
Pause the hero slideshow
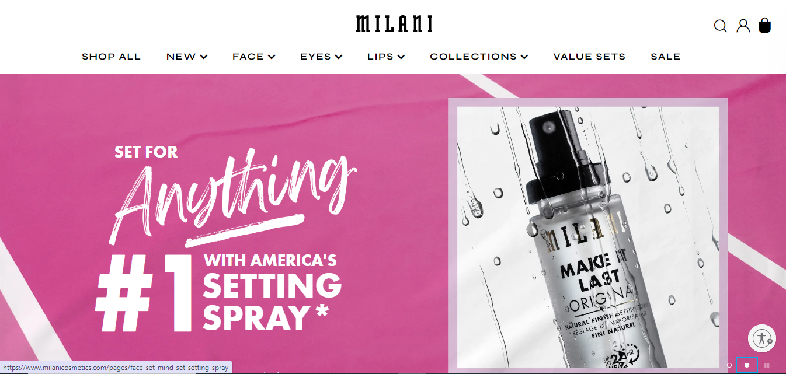click(x=767, y=365)
